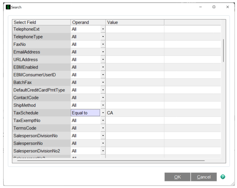Open the SalespersonNo operand dropdown arrow
The height and width of the screenshot is (188, 237).
[x=103, y=143]
